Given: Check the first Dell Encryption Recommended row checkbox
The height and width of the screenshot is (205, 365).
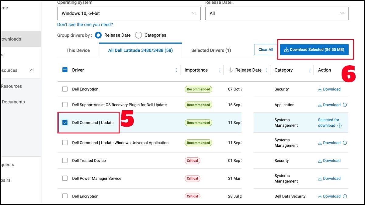Looking at the screenshot, I should (65, 89).
